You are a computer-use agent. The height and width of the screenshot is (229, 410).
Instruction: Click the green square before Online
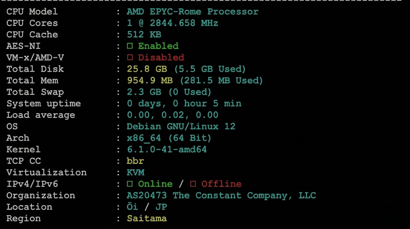[130, 184]
